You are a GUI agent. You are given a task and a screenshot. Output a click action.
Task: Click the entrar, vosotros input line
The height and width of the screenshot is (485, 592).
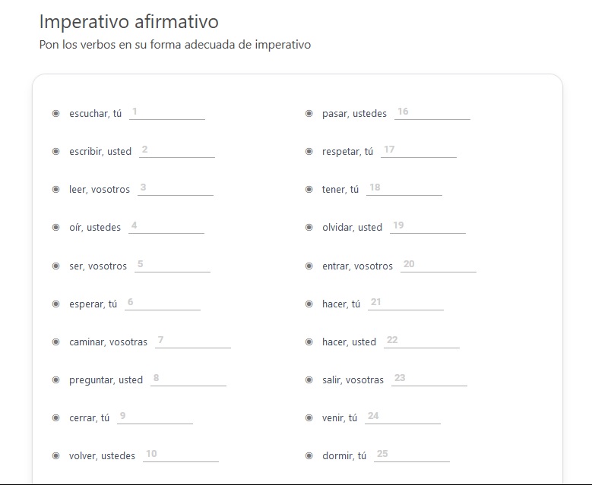click(x=438, y=265)
